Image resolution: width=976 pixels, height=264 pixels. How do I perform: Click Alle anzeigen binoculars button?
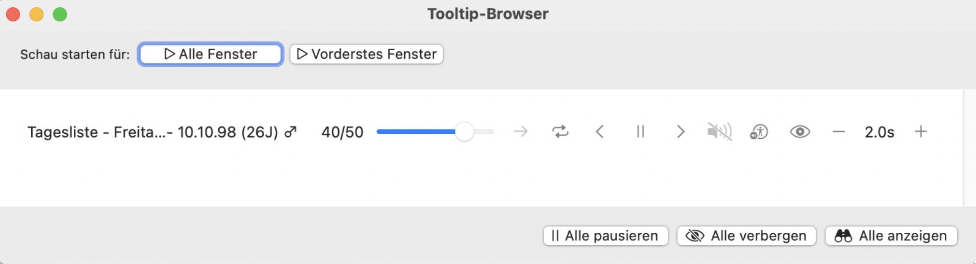[891, 236]
